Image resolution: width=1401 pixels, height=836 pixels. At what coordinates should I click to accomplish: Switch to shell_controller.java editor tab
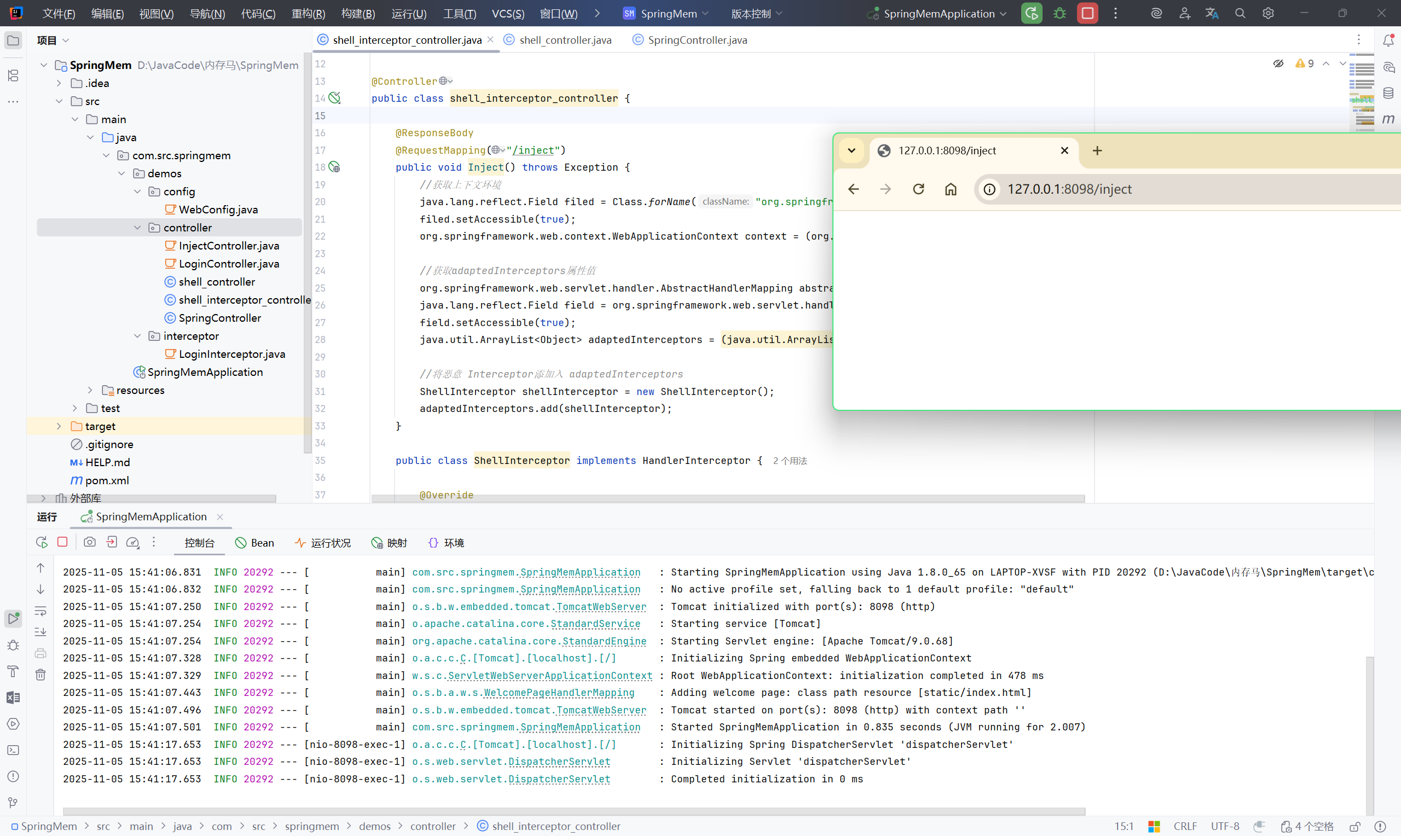[564, 40]
